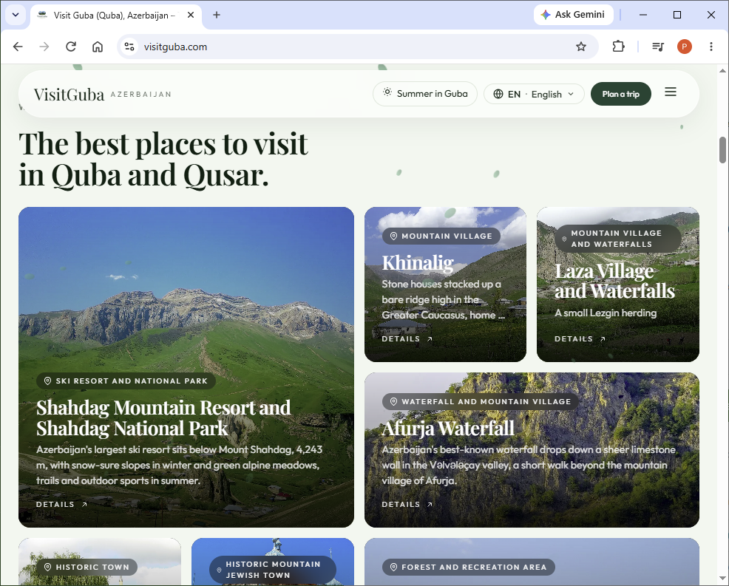Open the profile avatar P
The height and width of the screenshot is (586, 729).
click(684, 47)
